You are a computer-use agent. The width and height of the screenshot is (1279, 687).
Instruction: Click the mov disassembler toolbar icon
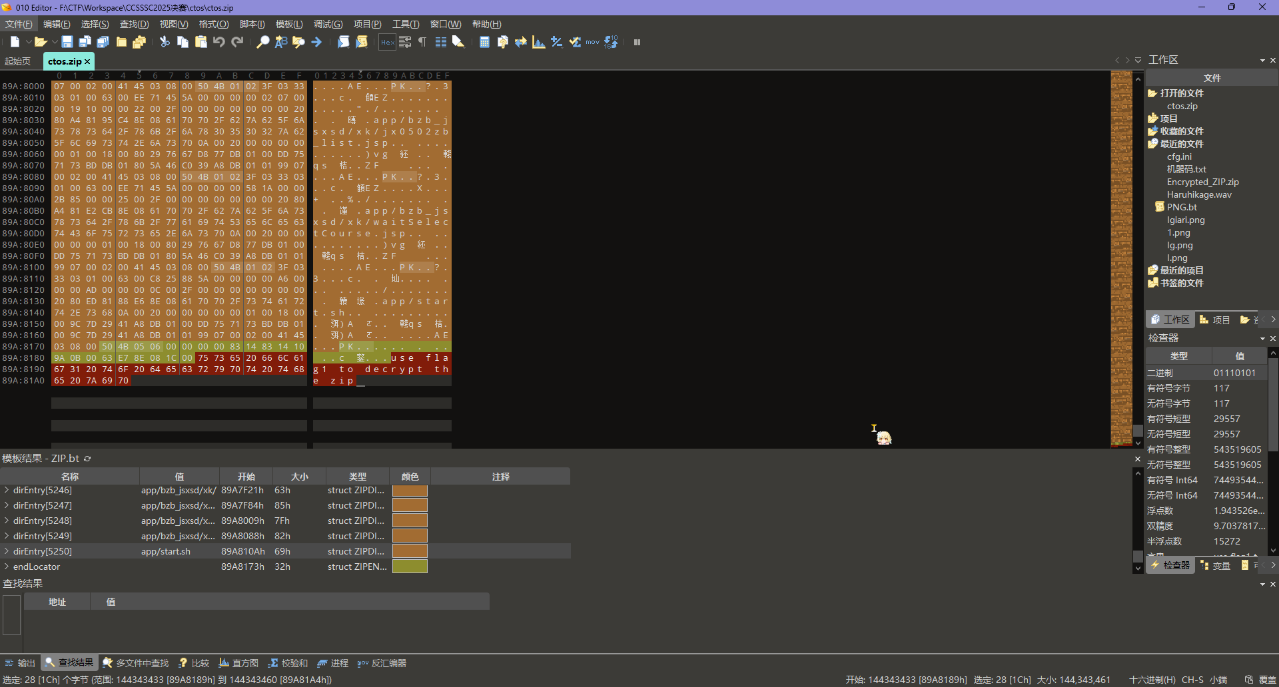click(x=592, y=42)
